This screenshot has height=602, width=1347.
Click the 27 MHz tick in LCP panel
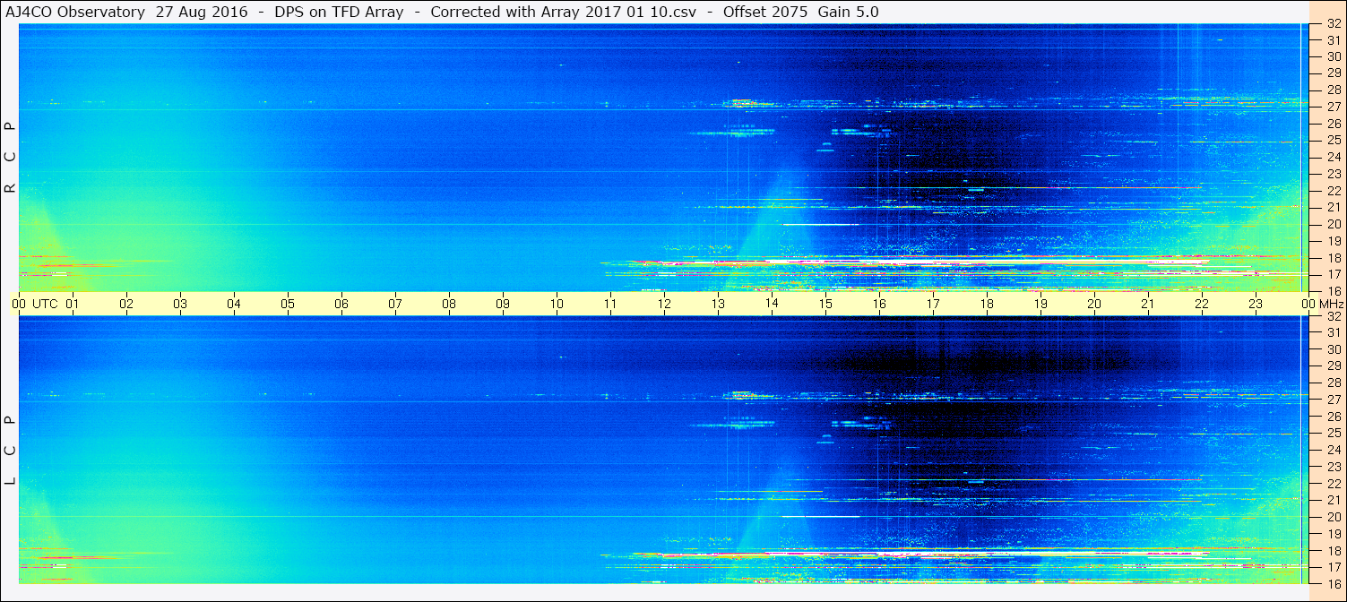point(1333,400)
